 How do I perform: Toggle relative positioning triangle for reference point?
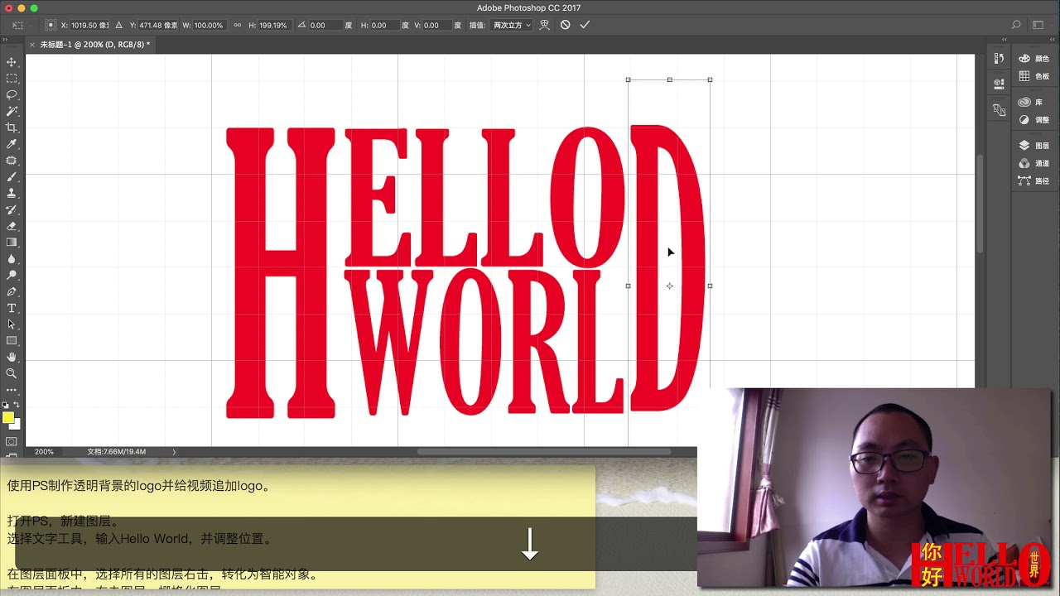[x=119, y=25]
